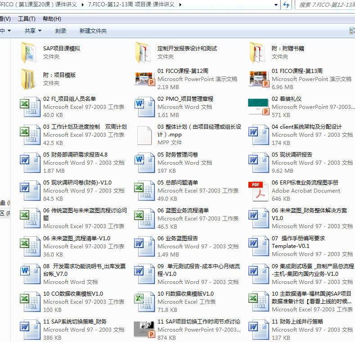Image resolution: width=355 pixels, height=342 pixels.
Task: Select Word icon for 09 集成测试场景
Action: click(x=258, y=274)
